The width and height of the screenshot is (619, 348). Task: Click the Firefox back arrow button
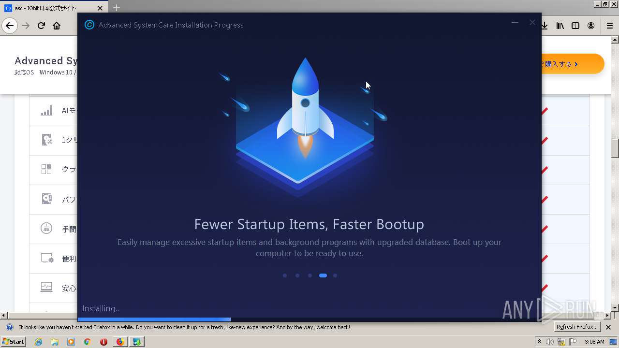(x=10, y=26)
